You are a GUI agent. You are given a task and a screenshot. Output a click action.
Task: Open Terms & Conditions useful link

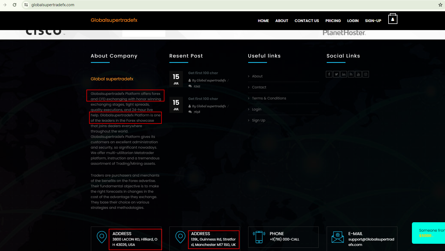click(x=269, y=98)
